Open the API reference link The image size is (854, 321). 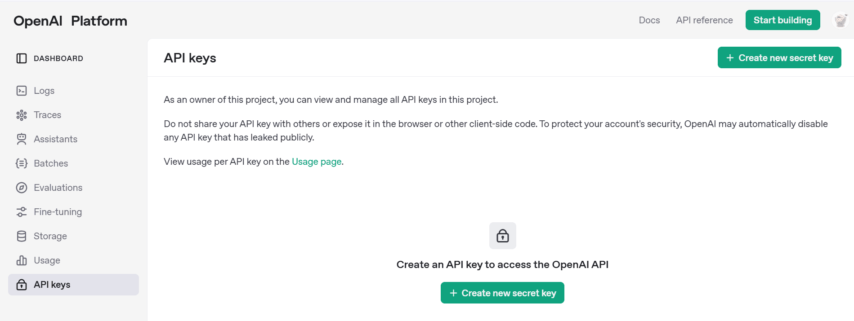(x=704, y=20)
